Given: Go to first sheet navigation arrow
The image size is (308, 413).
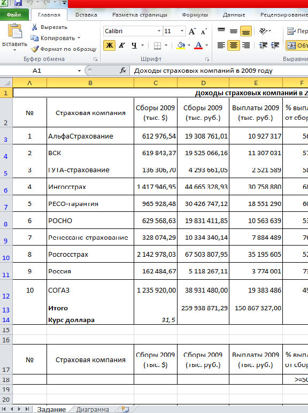Looking at the screenshot, I should point(4,409).
